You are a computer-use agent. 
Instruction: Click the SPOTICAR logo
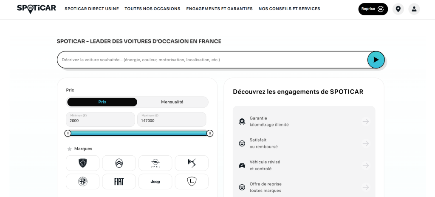(37, 9)
